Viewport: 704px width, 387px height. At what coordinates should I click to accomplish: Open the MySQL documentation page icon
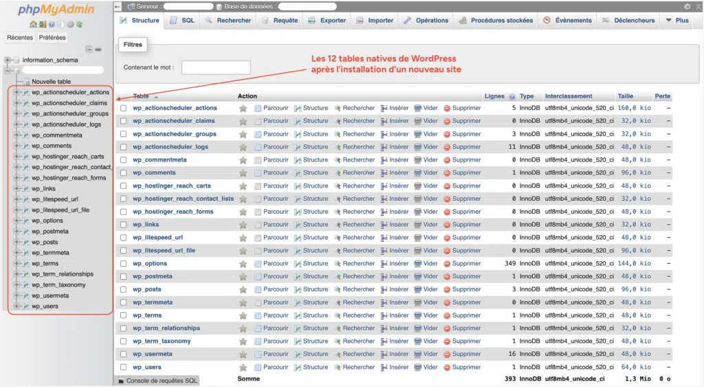coord(60,24)
